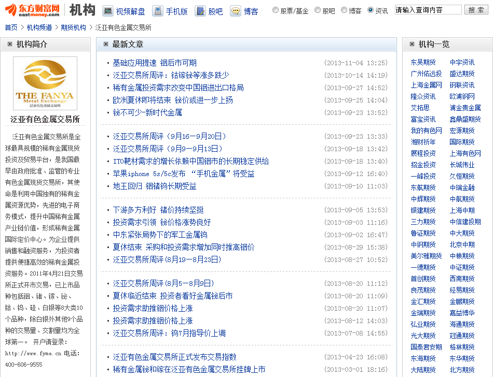Screen dimensions: 493x377
Task: Focus the search query input field
Action: tap(428, 10)
